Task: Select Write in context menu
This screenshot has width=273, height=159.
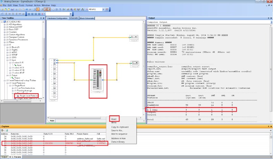Action: pos(114,123)
